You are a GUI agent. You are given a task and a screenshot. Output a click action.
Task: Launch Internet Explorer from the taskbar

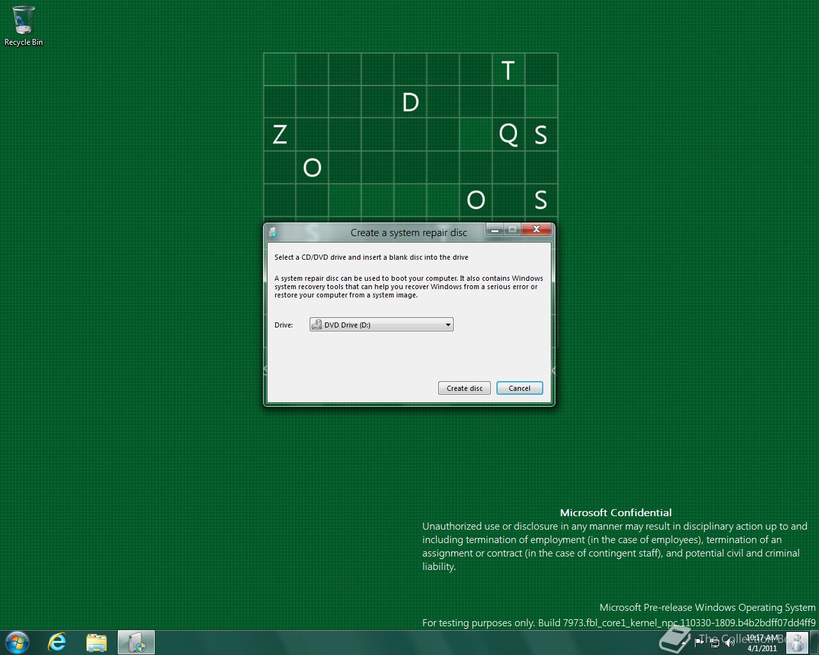pyautogui.click(x=58, y=642)
